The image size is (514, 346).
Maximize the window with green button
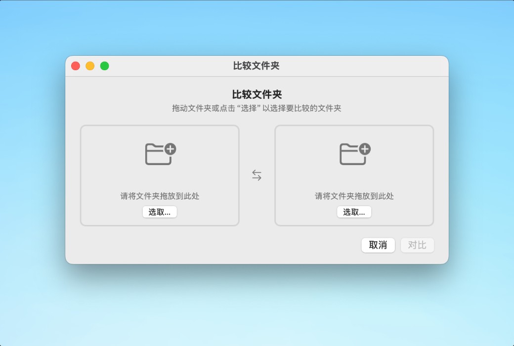coord(105,66)
